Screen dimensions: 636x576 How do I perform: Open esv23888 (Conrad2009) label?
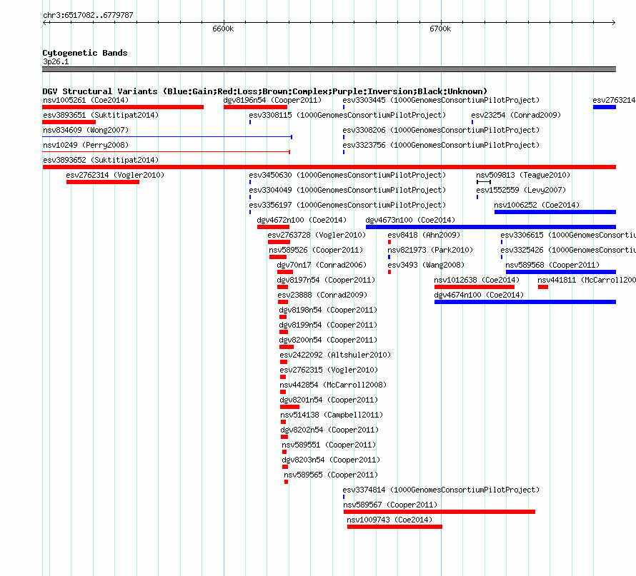pos(322,295)
